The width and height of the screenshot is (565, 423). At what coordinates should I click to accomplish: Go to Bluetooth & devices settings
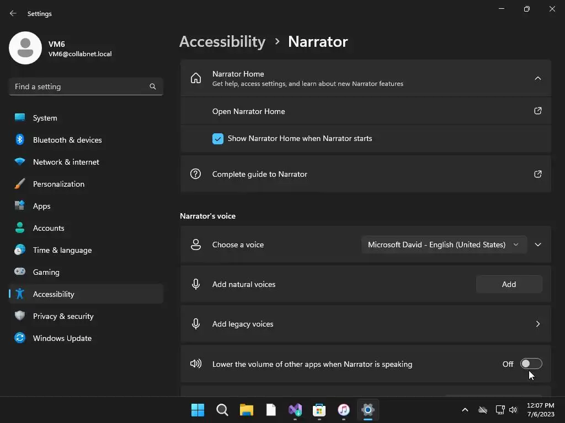67,140
